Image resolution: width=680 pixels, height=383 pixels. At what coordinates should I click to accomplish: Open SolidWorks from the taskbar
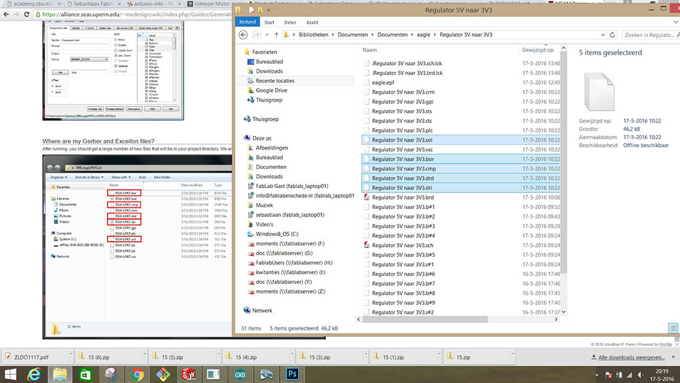tap(189, 374)
